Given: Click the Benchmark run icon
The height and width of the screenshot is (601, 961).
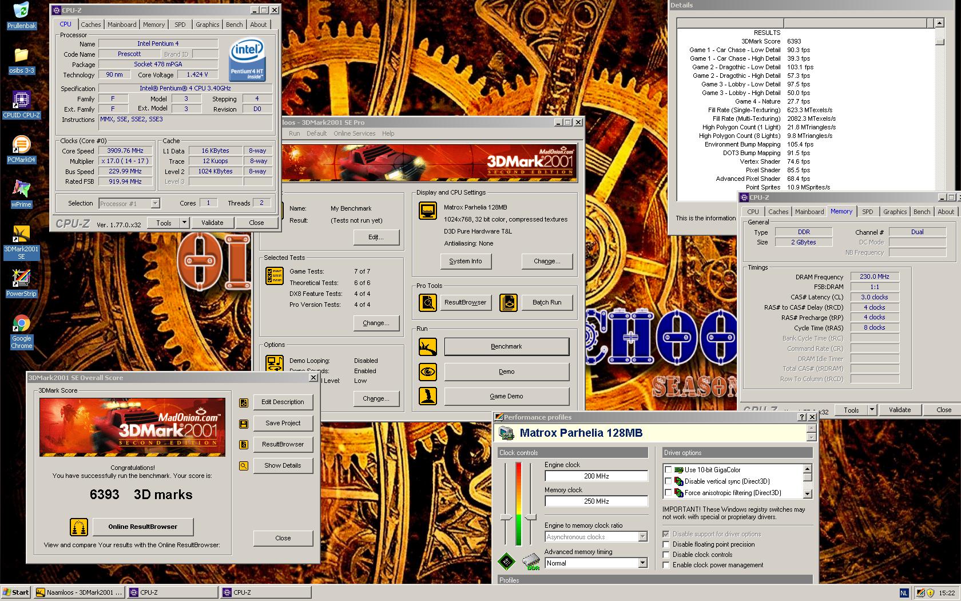Looking at the screenshot, I should click(x=427, y=346).
